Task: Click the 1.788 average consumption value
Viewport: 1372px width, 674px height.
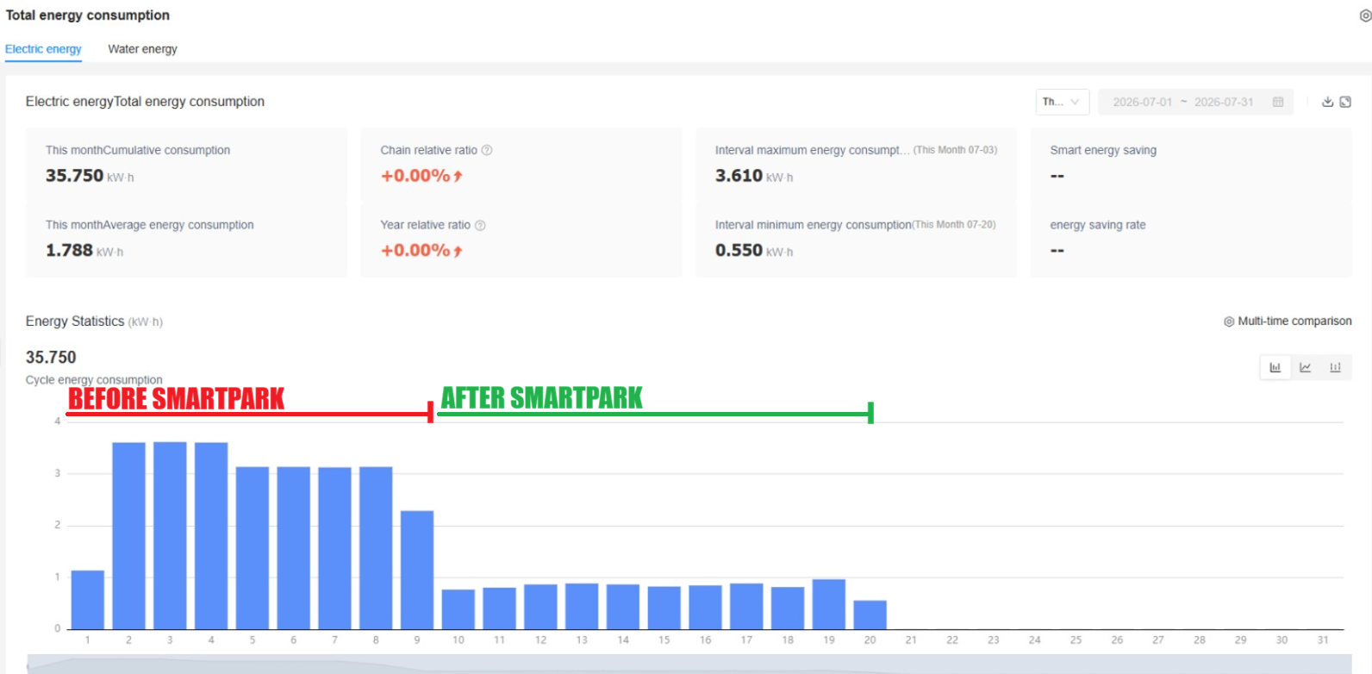Action: pyautogui.click(x=69, y=251)
